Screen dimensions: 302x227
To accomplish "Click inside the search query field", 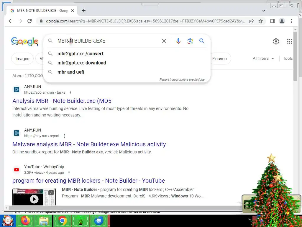I will pos(108,41).
